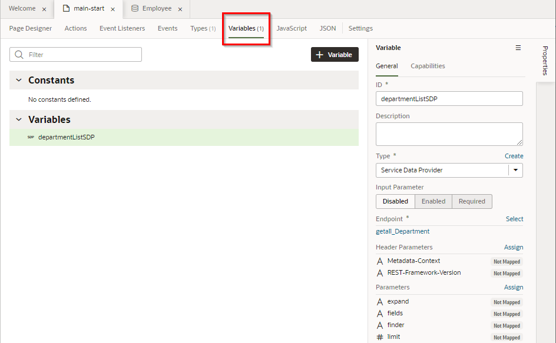
Task: Set Input Parameter to Disabled
Action: coord(395,201)
